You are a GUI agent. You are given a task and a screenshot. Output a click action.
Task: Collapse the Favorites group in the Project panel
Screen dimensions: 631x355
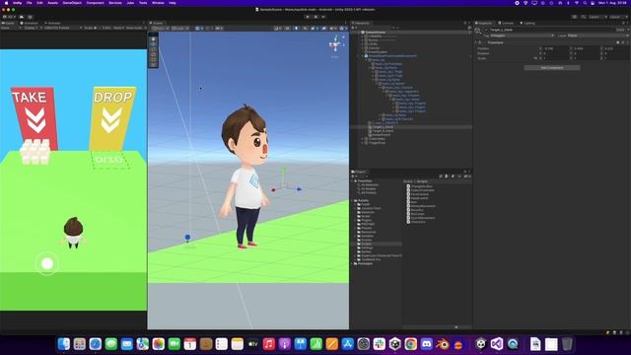[353, 181]
